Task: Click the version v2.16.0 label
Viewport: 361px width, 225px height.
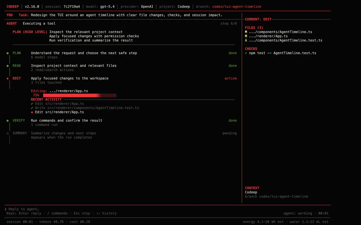Action: pos(32,7)
